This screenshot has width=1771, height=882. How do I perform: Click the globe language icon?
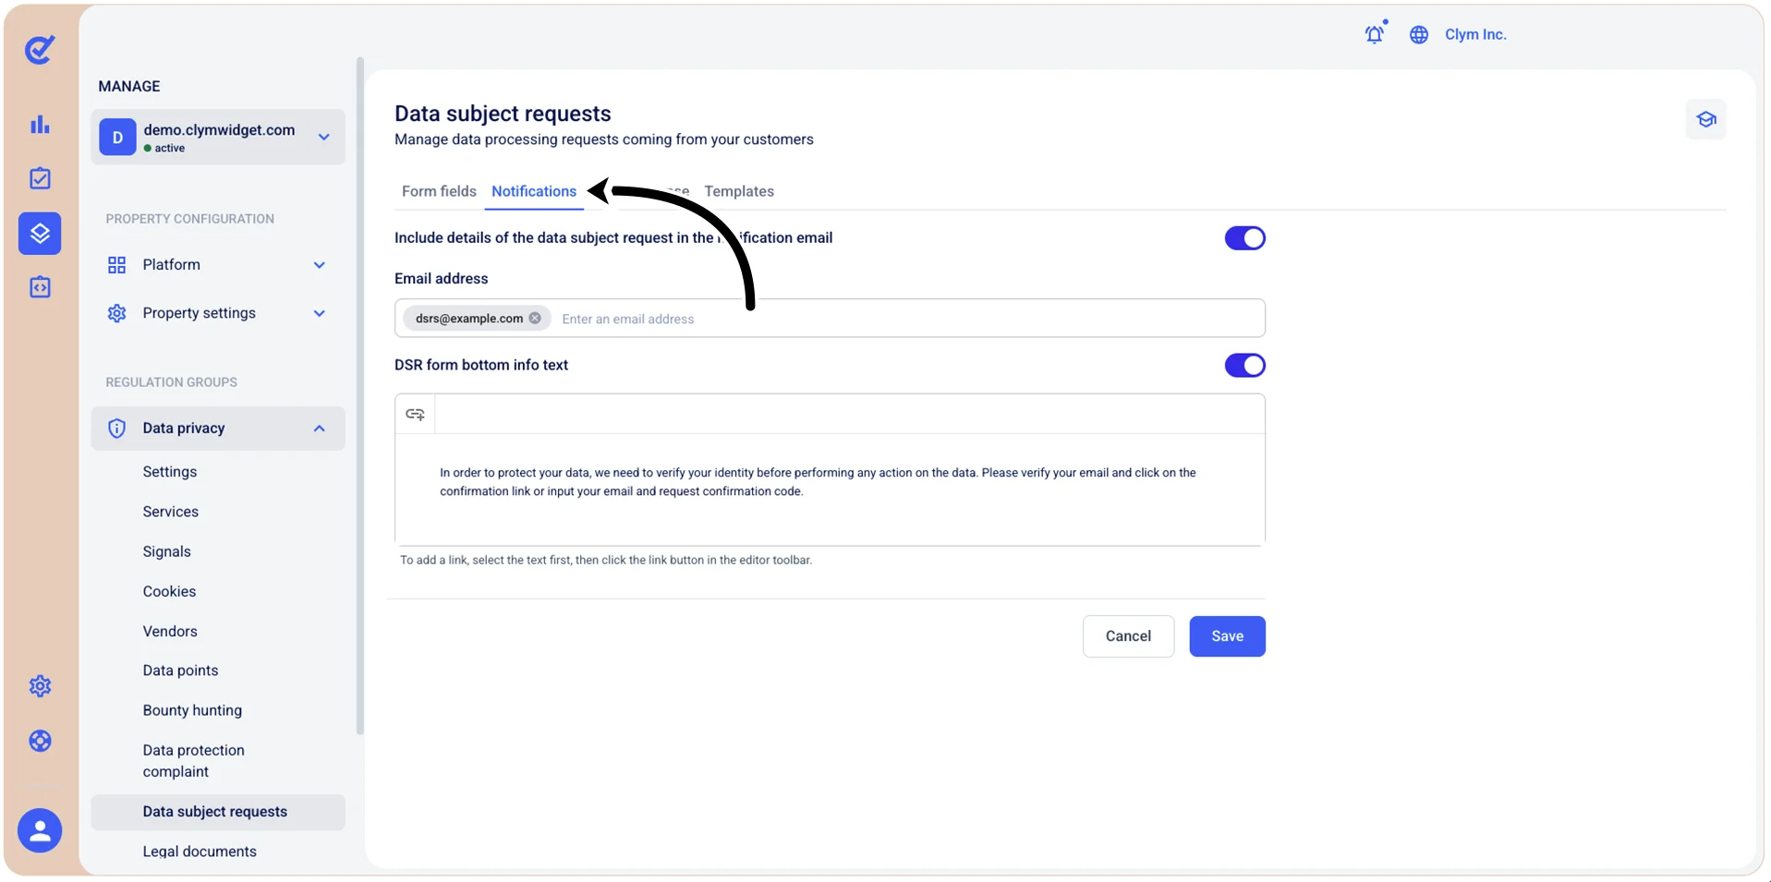tap(1419, 34)
